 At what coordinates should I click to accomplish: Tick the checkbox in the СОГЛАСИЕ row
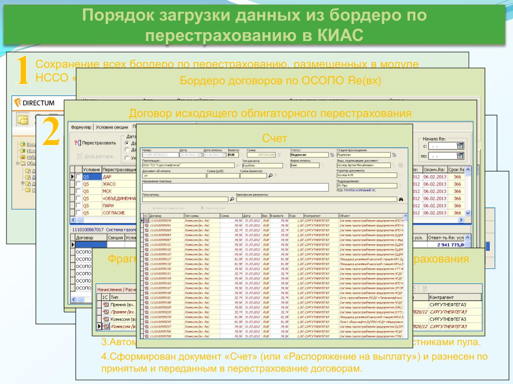click(78, 212)
